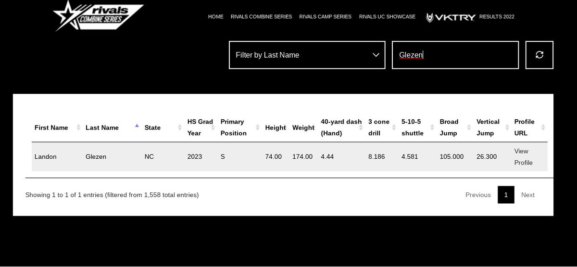
Task: Click the search field containing Glezen
Action: (x=455, y=55)
